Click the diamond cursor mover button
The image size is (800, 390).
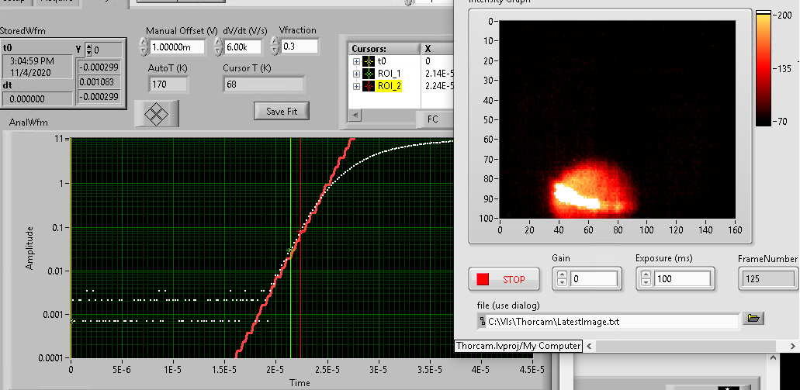pyautogui.click(x=157, y=113)
